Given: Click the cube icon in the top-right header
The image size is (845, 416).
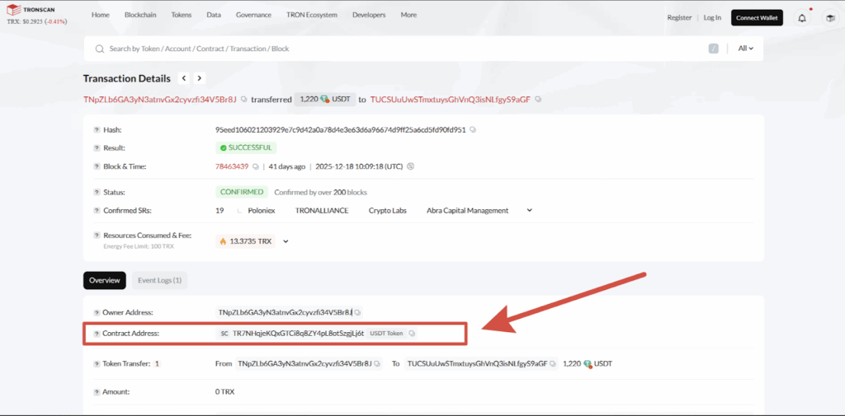Looking at the screenshot, I should coord(829,17).
